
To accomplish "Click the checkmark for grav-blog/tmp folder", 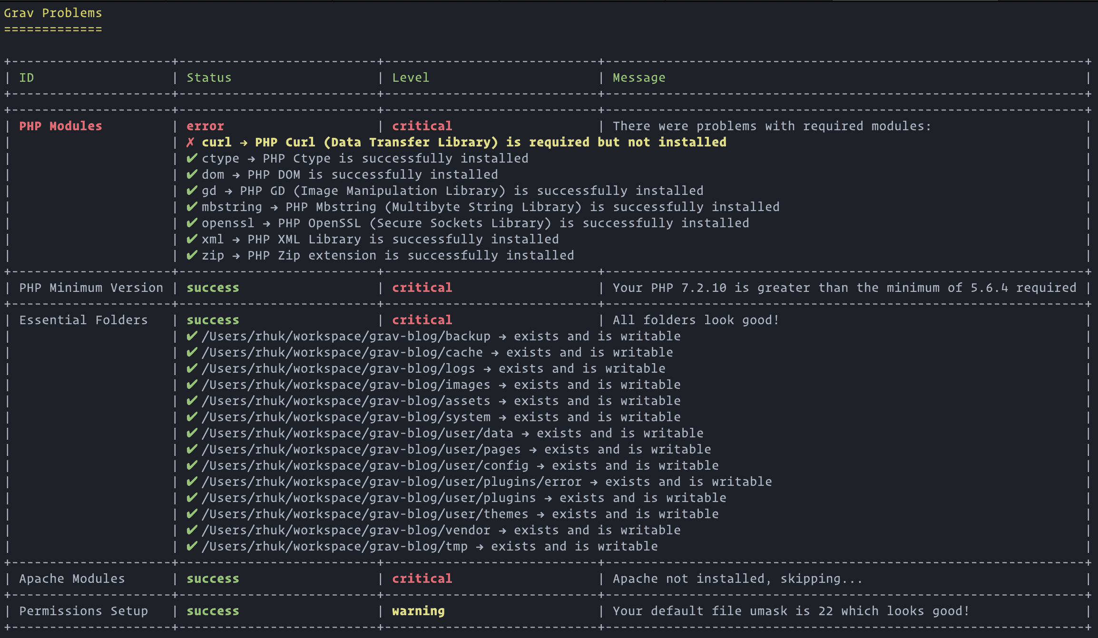I will point(192,546).
